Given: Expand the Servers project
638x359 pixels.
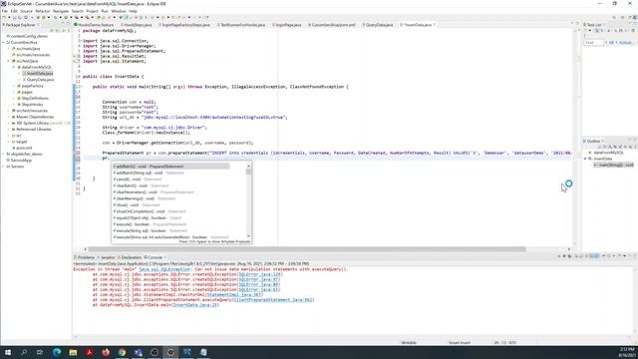Looking at the screenshot, I should [3, 167].
